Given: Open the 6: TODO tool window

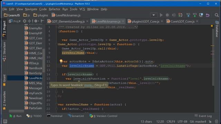Looking at the screenshot, I should [34, 116].
